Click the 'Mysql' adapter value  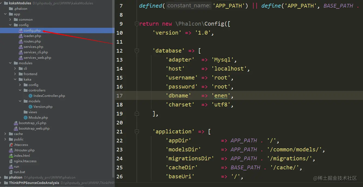222,60
